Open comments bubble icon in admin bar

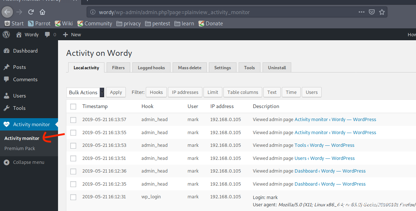pos(48,34)
